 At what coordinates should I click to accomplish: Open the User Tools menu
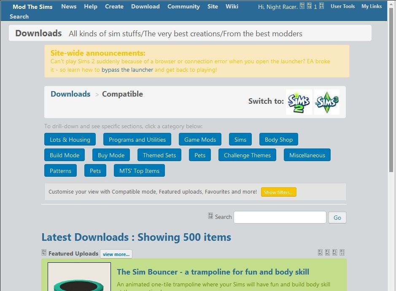[x=342, y=6]
